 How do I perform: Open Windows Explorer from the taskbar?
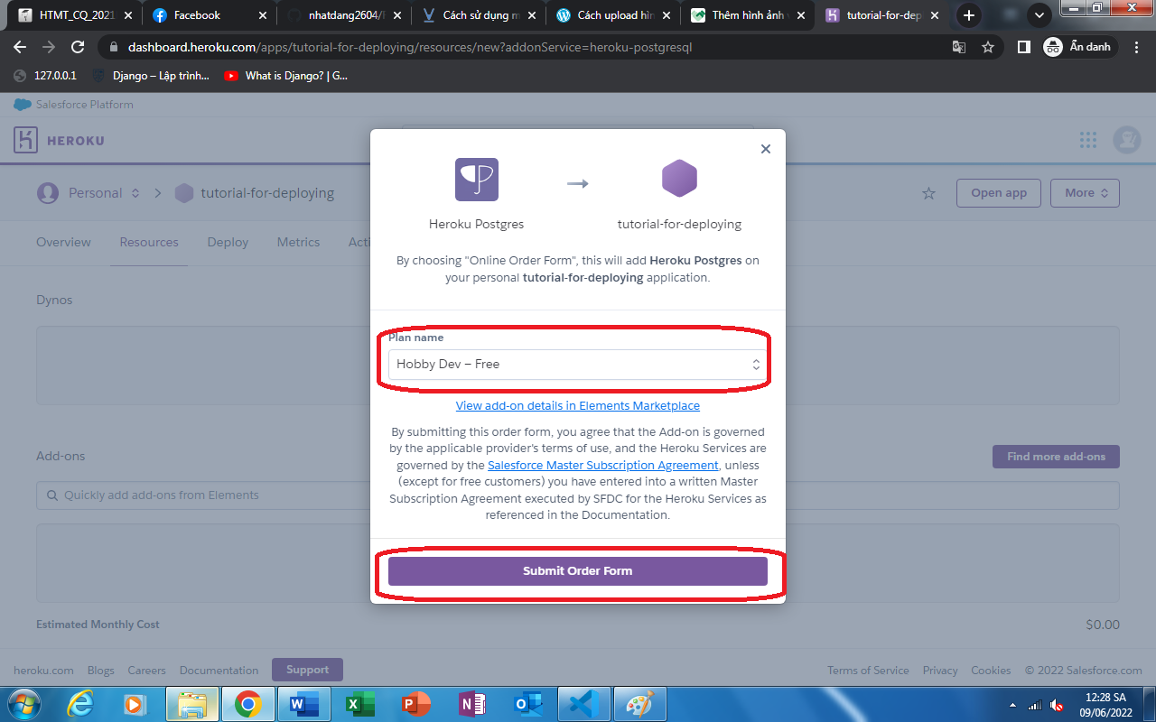(192, 704)
